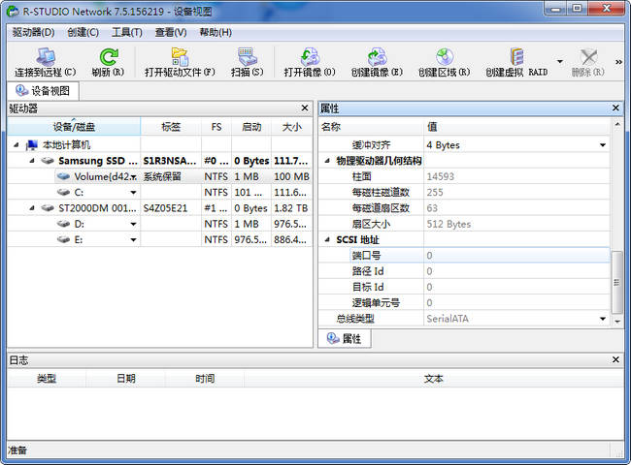Click the Size (大小) column header
The height and width of the screenshot is (465, 631).
point(292,127)
